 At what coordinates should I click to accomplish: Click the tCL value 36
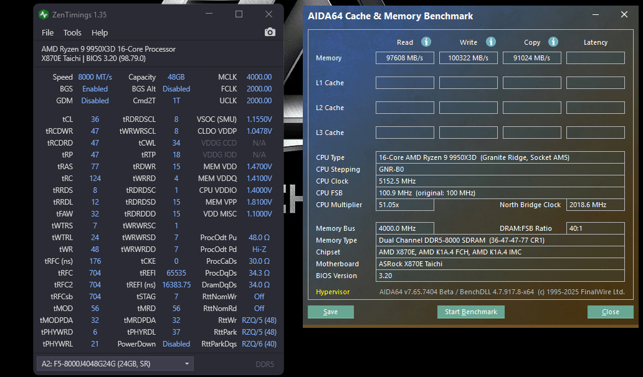click(95, 119)
